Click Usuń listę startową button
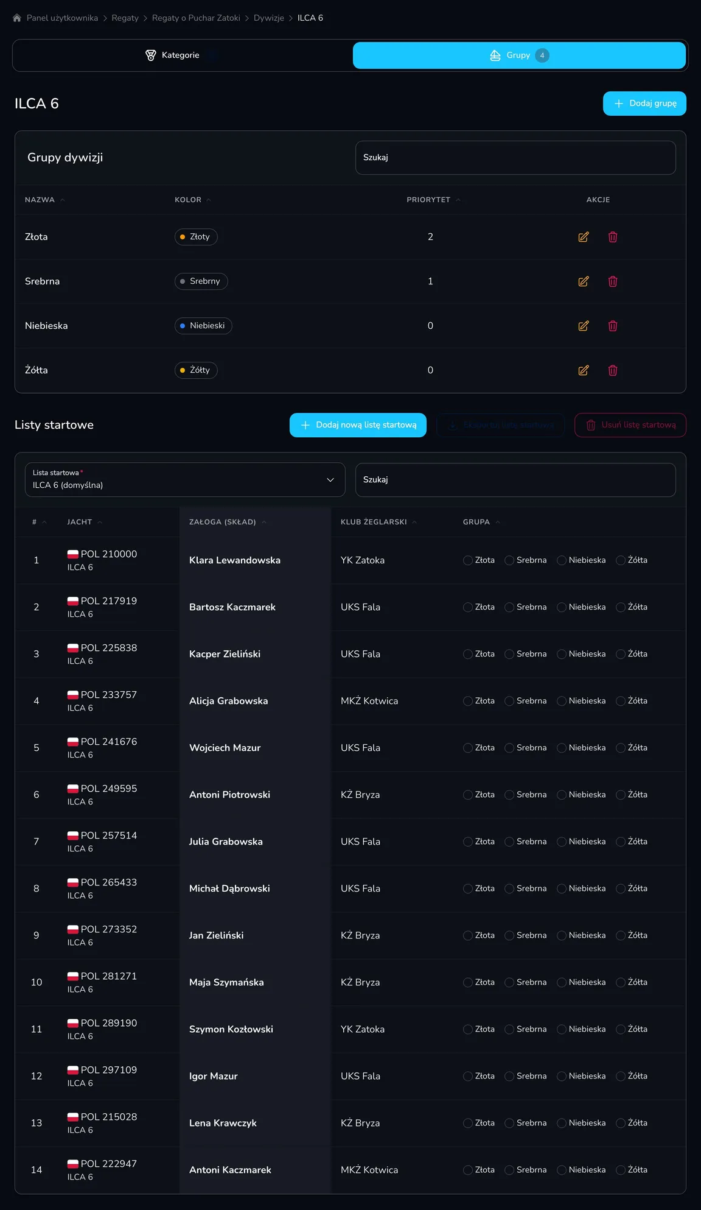Viewport: 701px width, 1210px height. [630, 425]
